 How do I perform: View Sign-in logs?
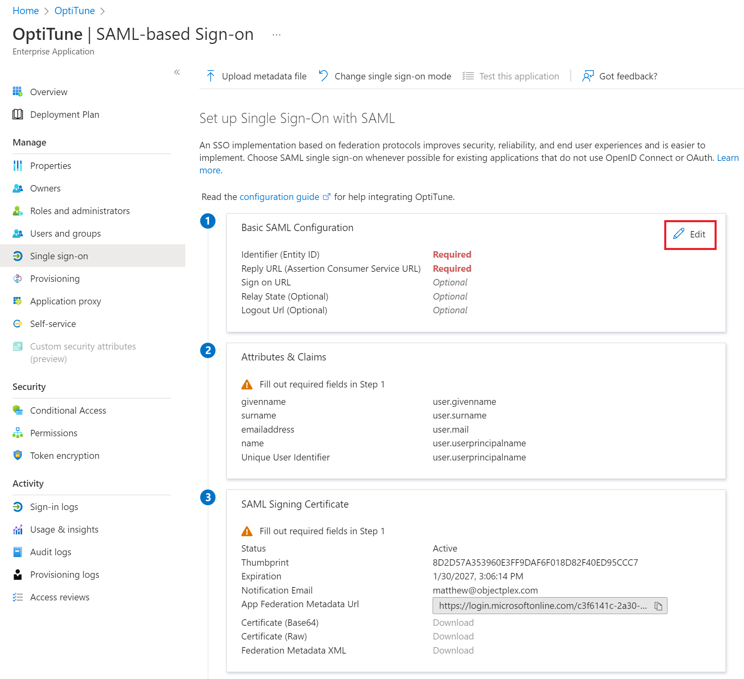(54, 506)
